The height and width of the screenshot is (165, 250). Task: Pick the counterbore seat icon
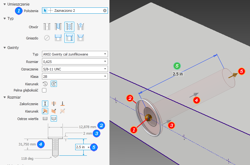58,38
